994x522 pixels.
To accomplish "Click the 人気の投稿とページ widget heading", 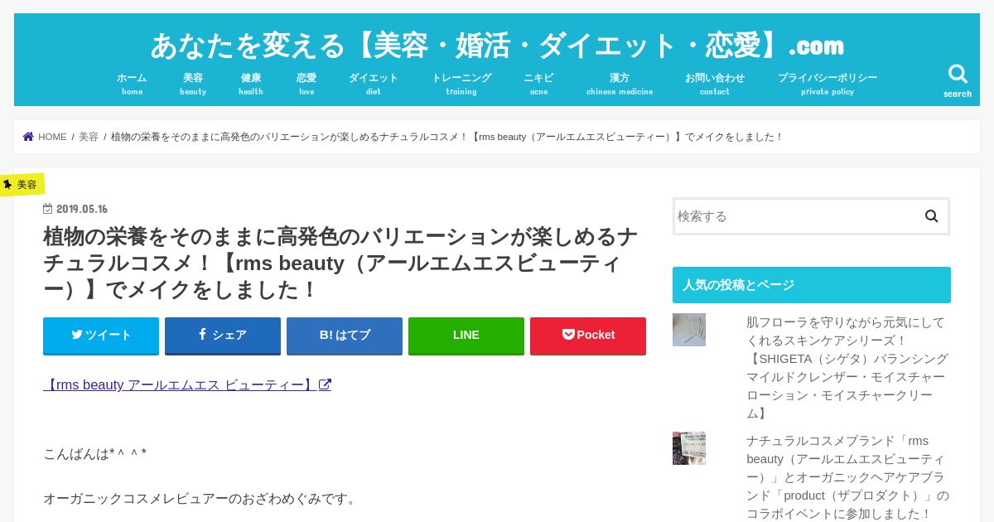I will (x=812, y=285).
